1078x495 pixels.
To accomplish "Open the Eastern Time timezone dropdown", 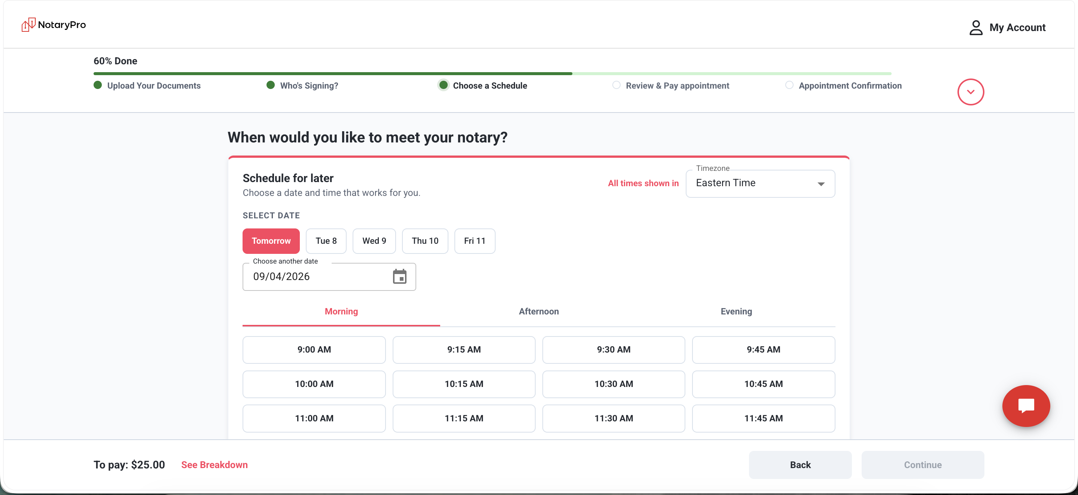I will click(x=760, y=183).
